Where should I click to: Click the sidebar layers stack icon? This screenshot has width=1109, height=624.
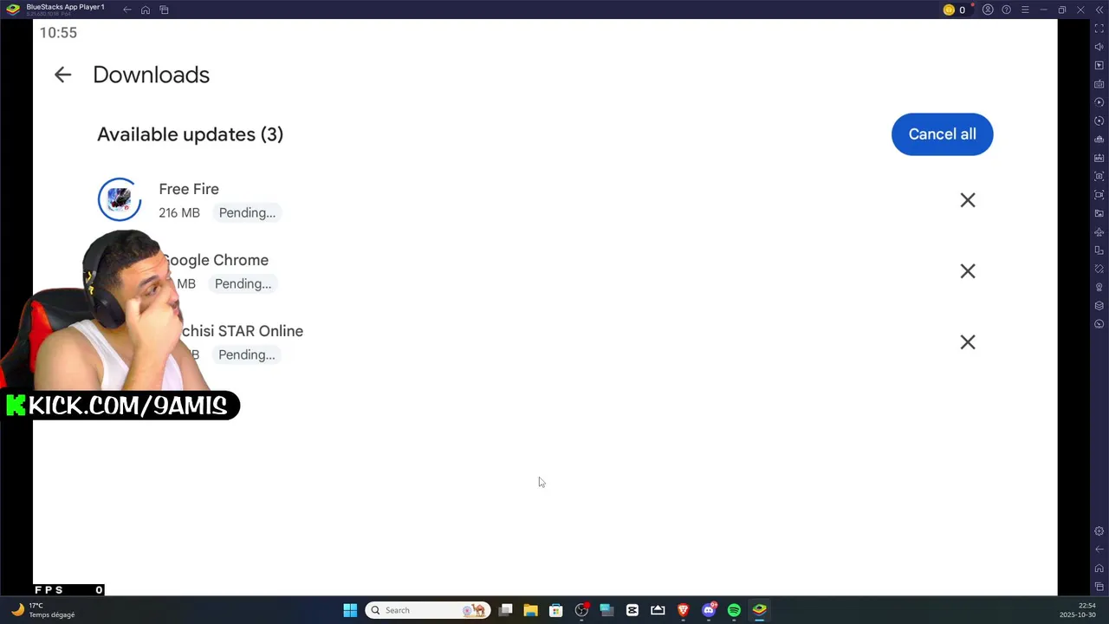point(1099,306)
